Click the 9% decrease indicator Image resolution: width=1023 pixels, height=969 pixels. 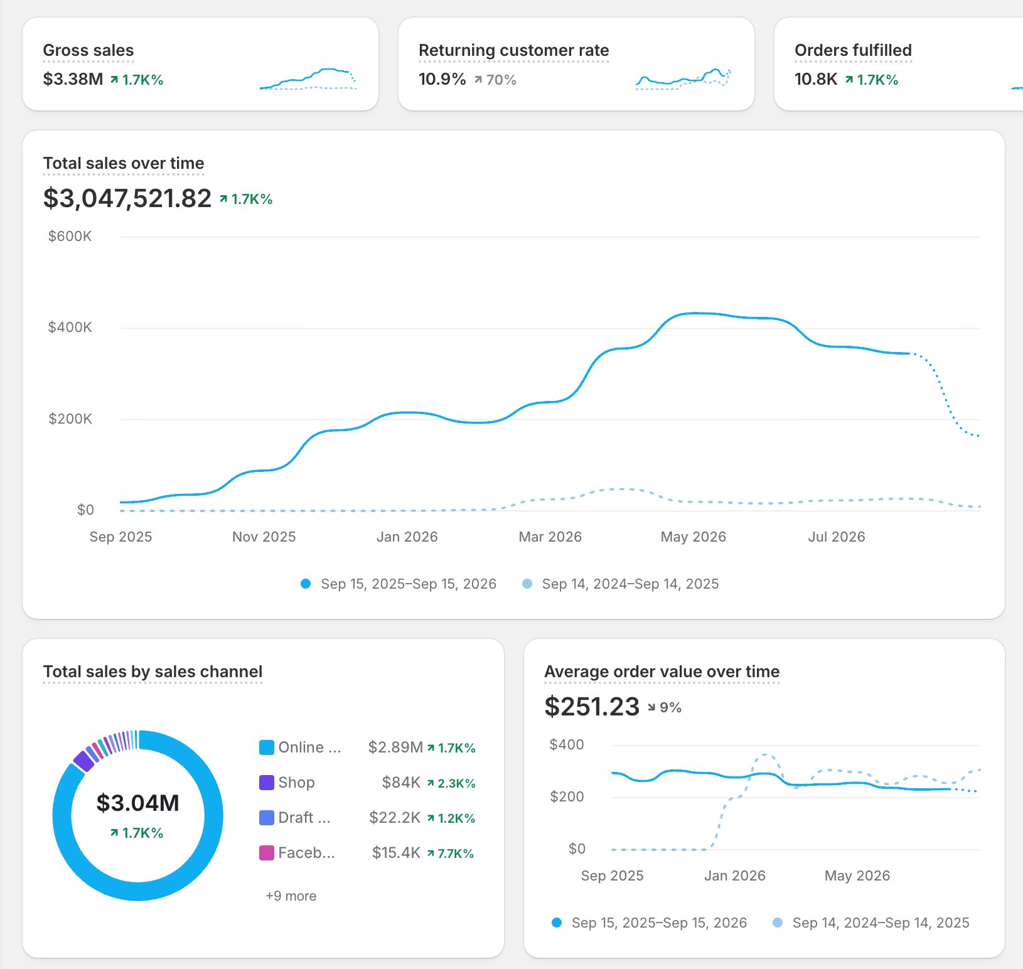[665, 708]
